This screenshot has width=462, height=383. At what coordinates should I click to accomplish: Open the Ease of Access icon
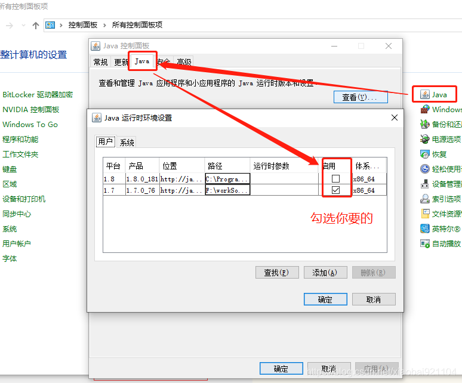click(424, 169)
